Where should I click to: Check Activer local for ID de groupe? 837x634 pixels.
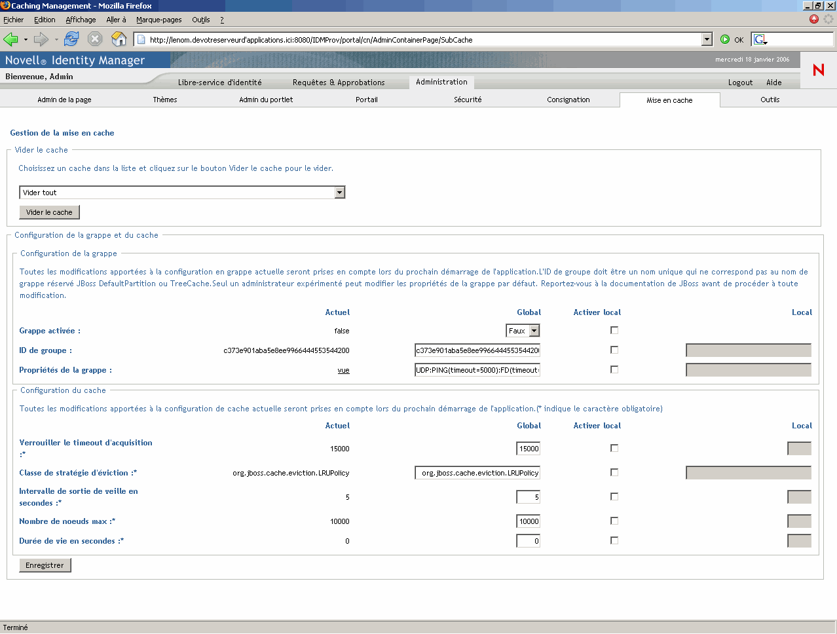coord(614,350)
